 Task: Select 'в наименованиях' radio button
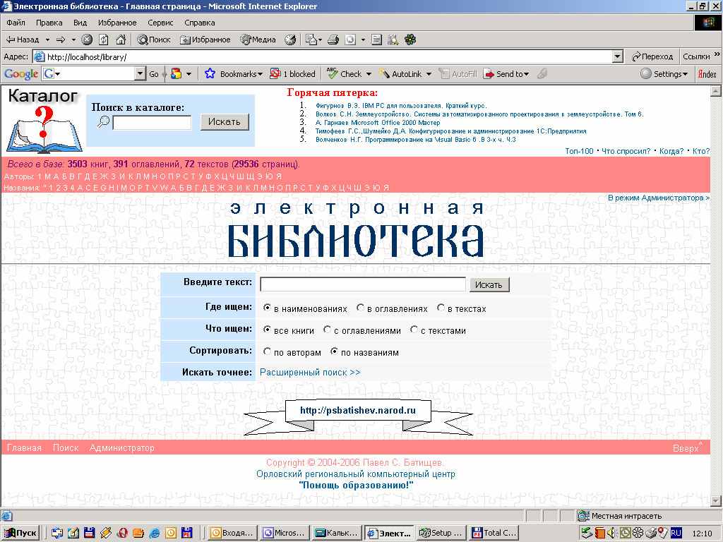click(x=266, y=308)
